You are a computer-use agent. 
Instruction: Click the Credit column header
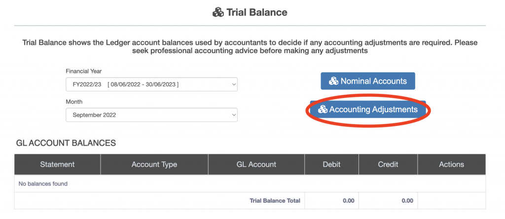pyautogui.click(x=388, y=164)
